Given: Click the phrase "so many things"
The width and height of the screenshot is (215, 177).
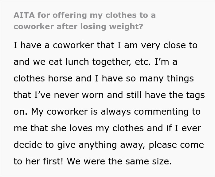Looking at the screenshot, I should (160, 78).
